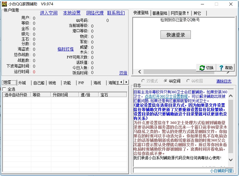Click log scrollbar down arrow
The height and width of the screenshot is (176, 239).
(x=231, y=160)
